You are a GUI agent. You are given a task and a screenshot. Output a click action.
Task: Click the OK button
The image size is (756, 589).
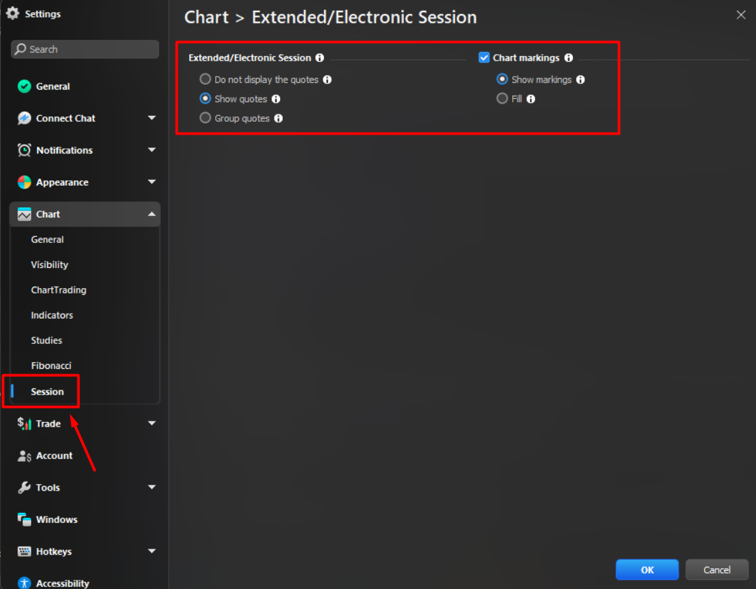point(647,569)
